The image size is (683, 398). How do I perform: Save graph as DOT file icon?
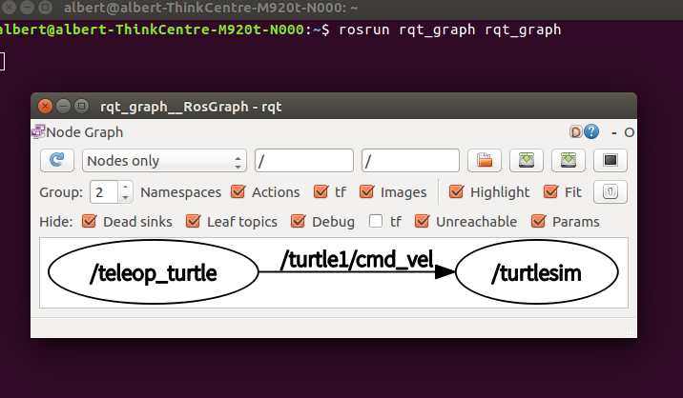[527, 161]
